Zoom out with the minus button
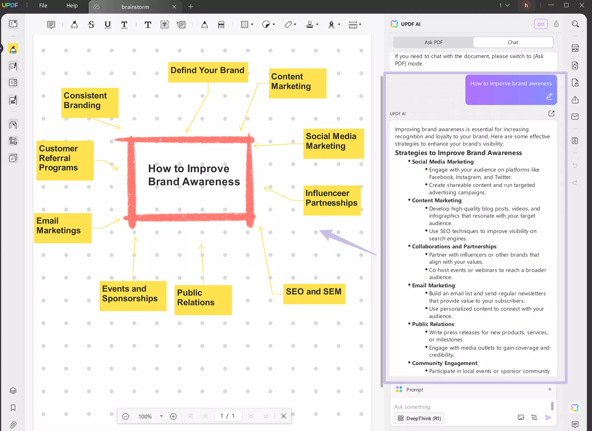Screen dimensions: 592x431 (126, 416)
